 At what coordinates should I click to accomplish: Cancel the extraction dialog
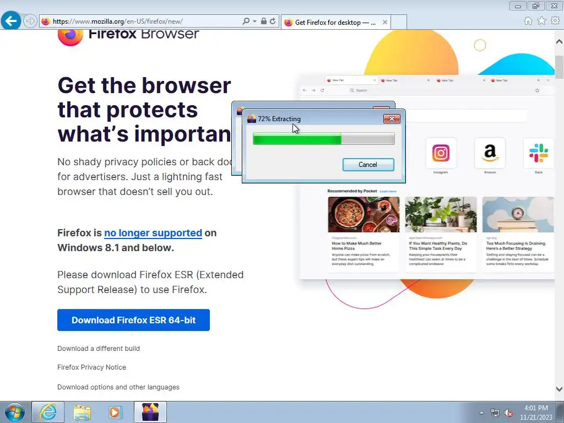tap(368, 165)
